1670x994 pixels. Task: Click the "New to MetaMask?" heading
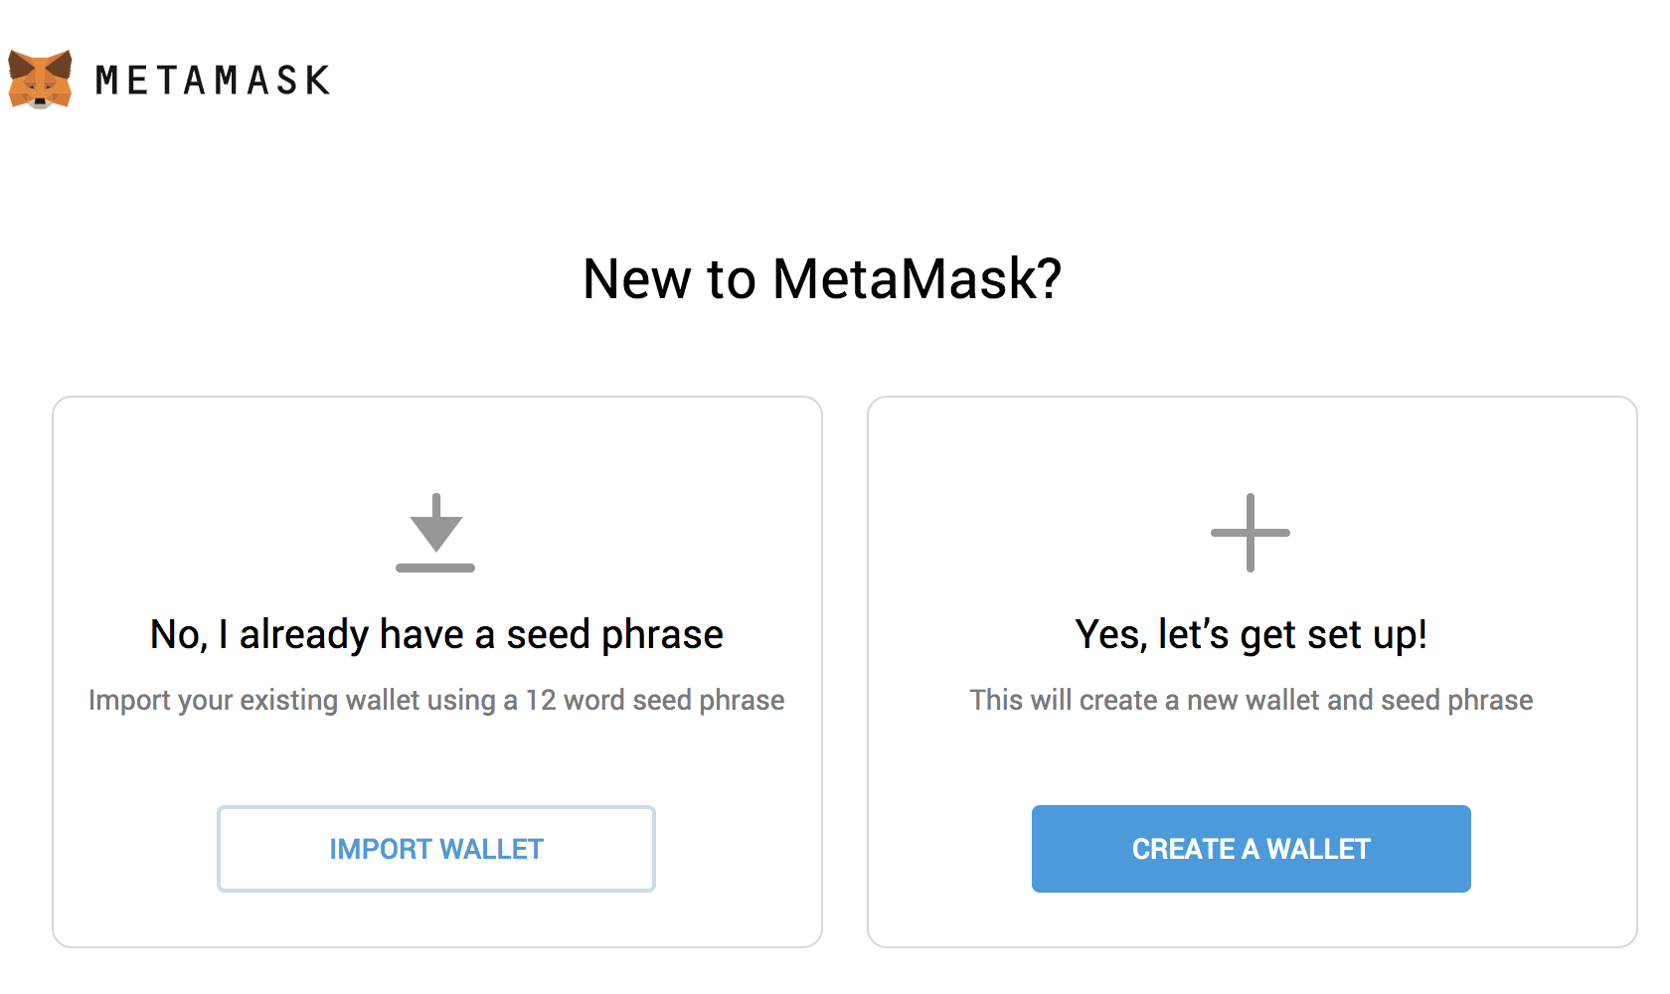(822, 278)
